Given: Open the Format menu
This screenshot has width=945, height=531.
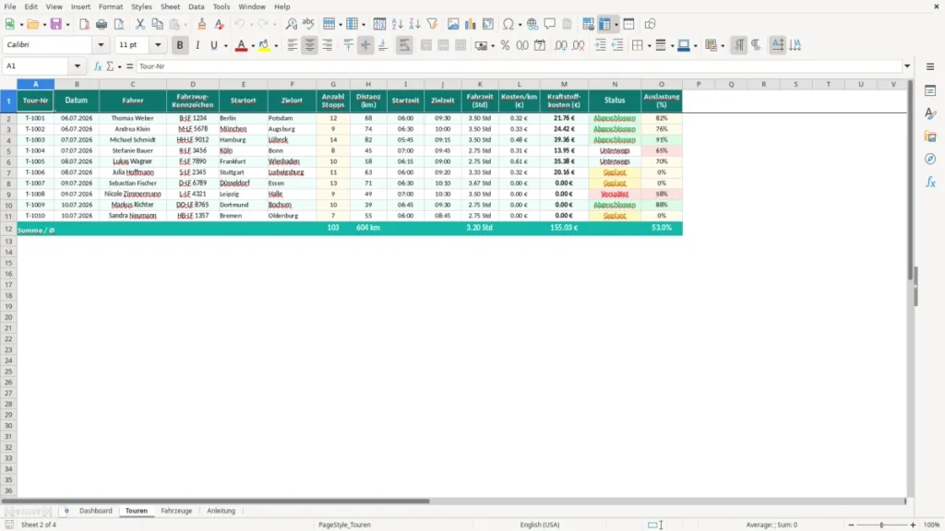Looking at the screenshot, I should coord(111,6).
